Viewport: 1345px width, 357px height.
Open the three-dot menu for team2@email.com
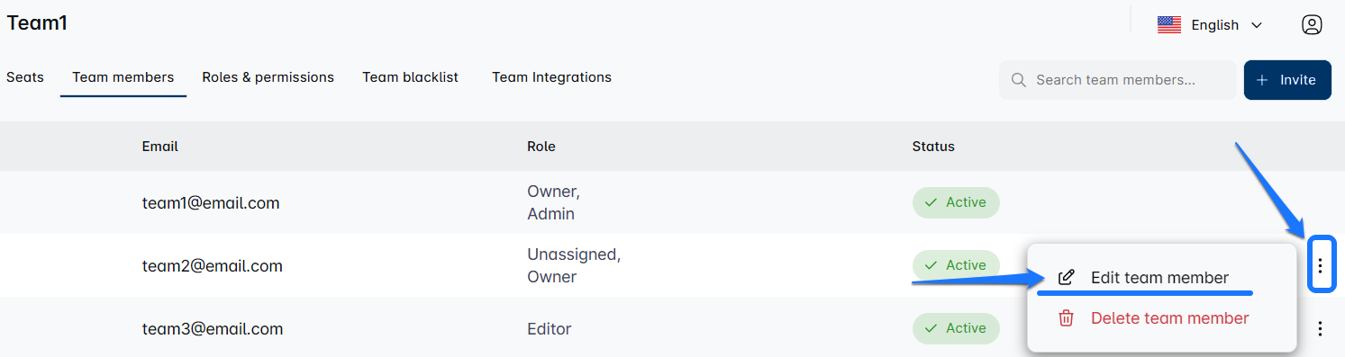pyautogui.click(x=1321, y=265)
